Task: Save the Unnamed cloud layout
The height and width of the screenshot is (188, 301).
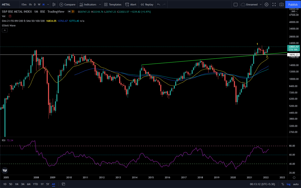Action: coord(249,5)
